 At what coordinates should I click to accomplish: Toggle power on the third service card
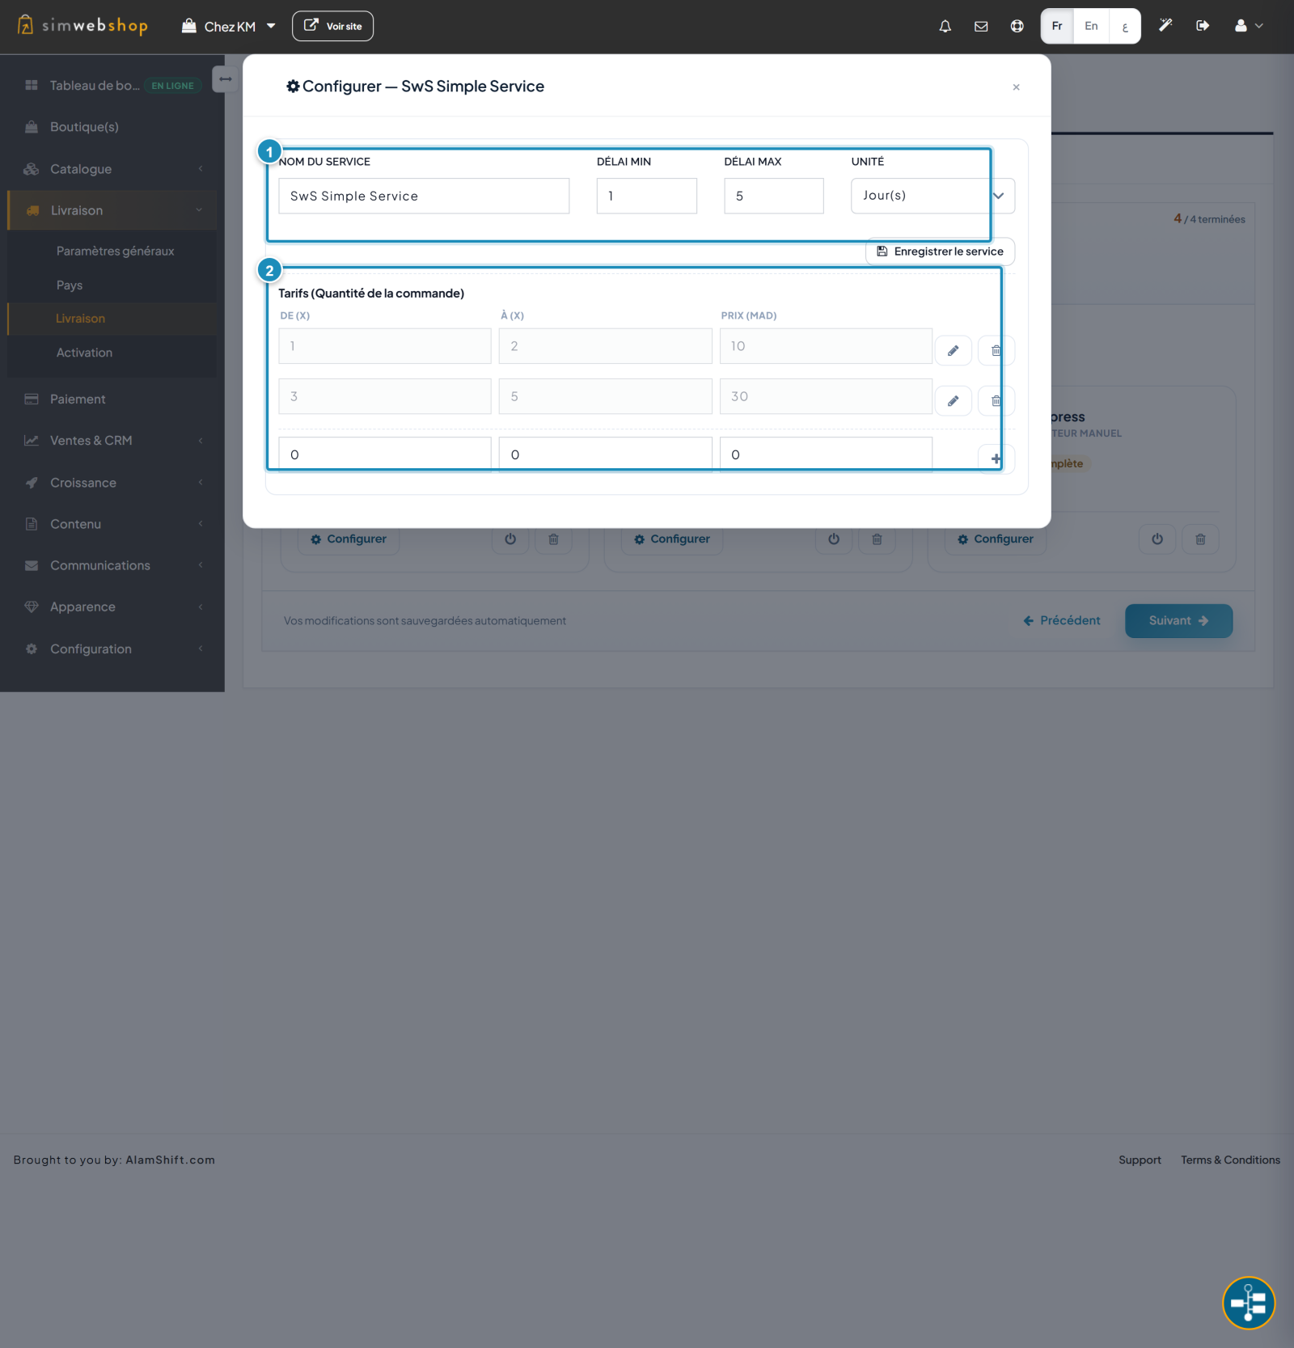[x=1157, y=539]
